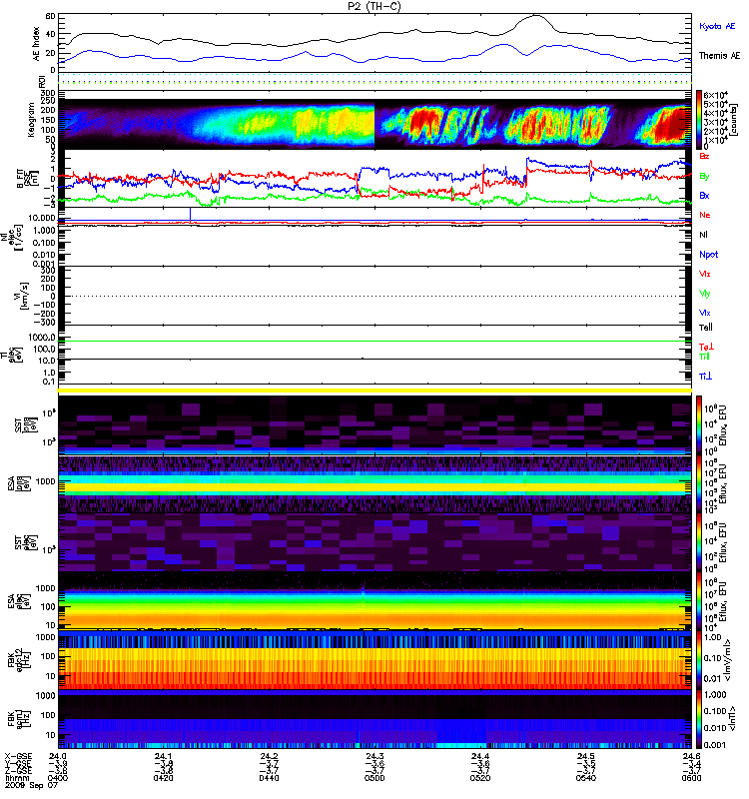Select the Themis AE legend label
749x799 pixels.
pyautogui.click(x=719, y=56)
